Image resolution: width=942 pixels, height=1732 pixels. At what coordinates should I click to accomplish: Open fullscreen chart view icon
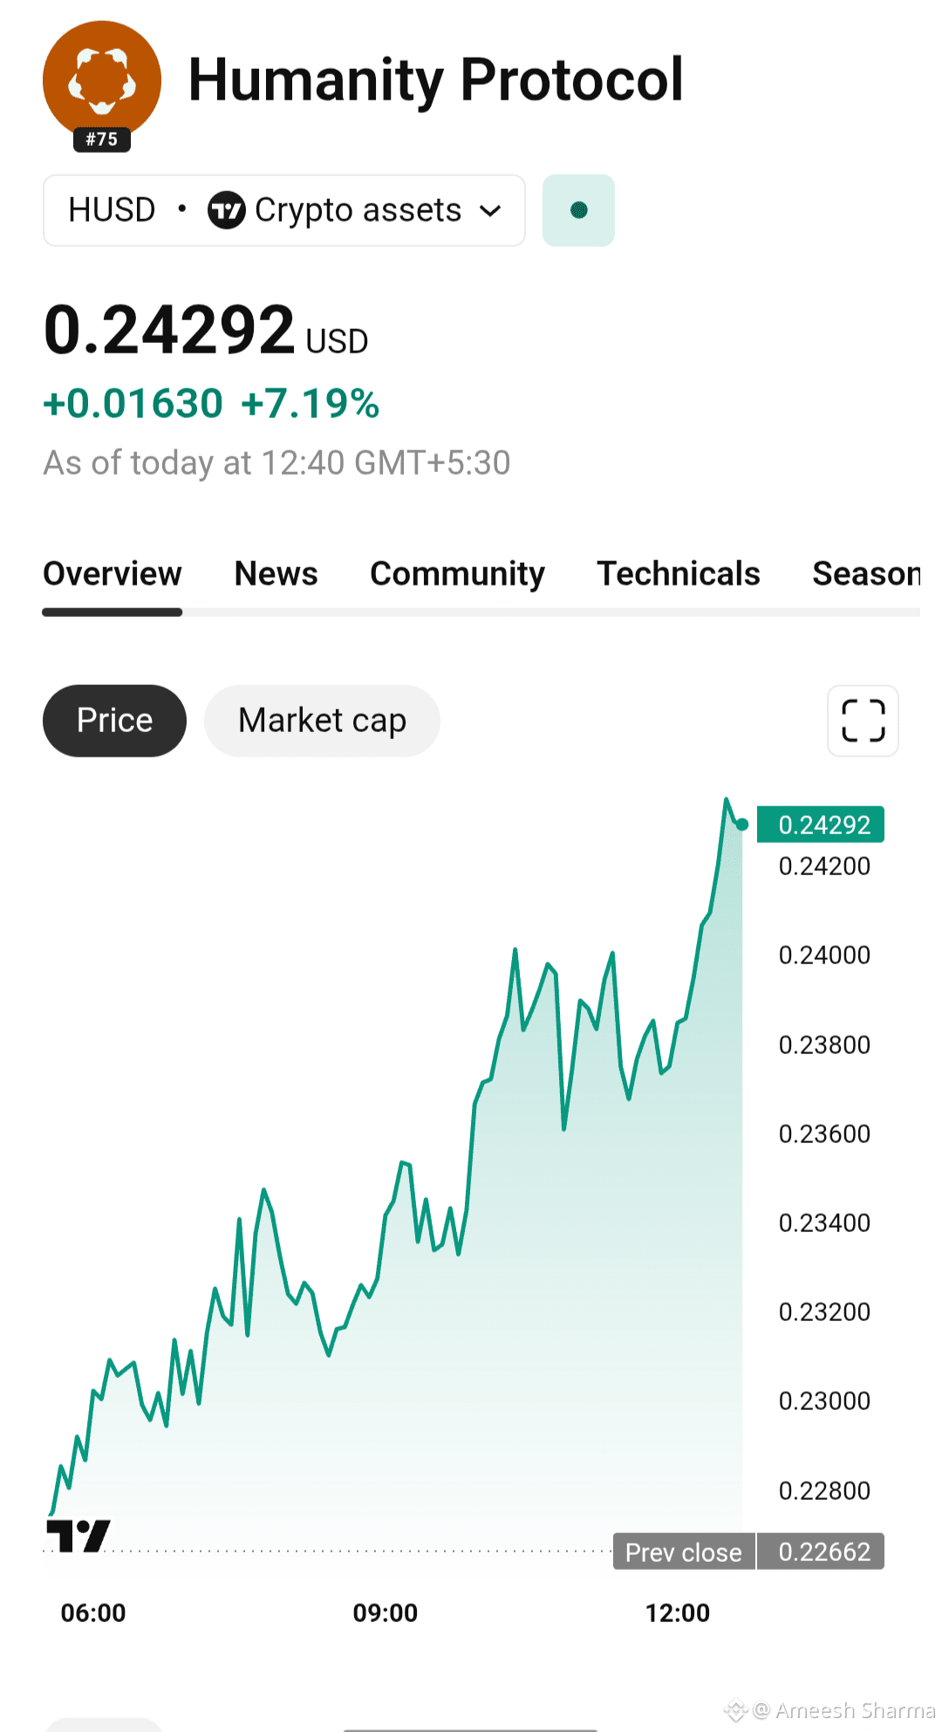863,721
